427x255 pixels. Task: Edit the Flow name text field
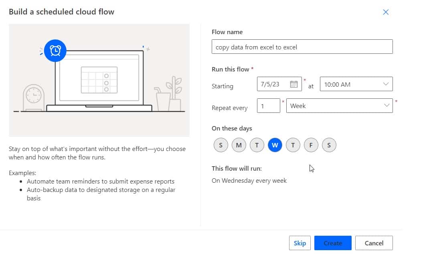(302, 47)
